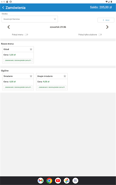Open Gmail from the dock

(x=41, y=181)
